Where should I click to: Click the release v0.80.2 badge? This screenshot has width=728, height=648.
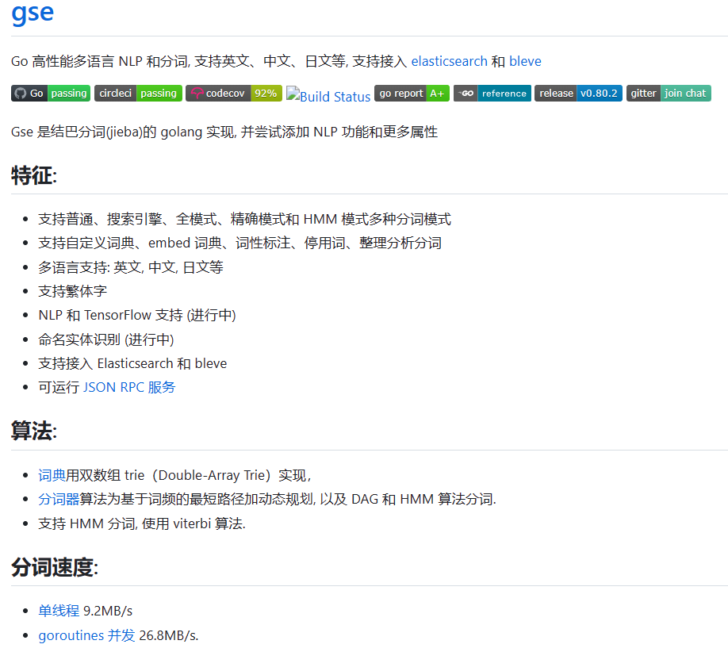click(x=578, y=94)
